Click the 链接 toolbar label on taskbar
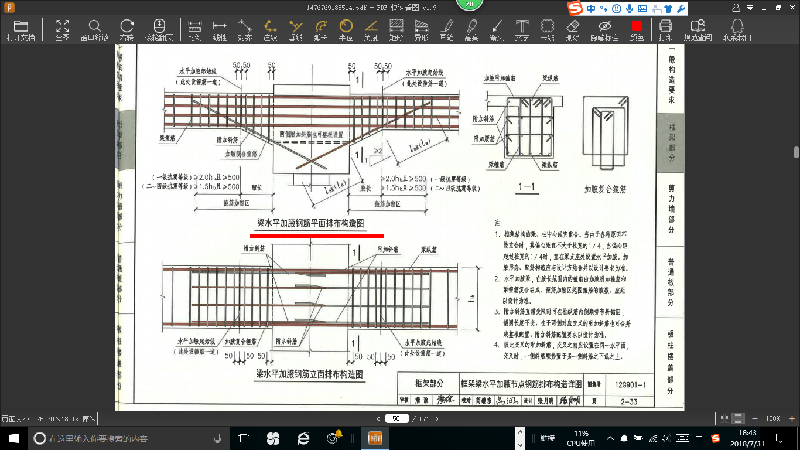This screenshot has width=800, height=450. [548, 438]
